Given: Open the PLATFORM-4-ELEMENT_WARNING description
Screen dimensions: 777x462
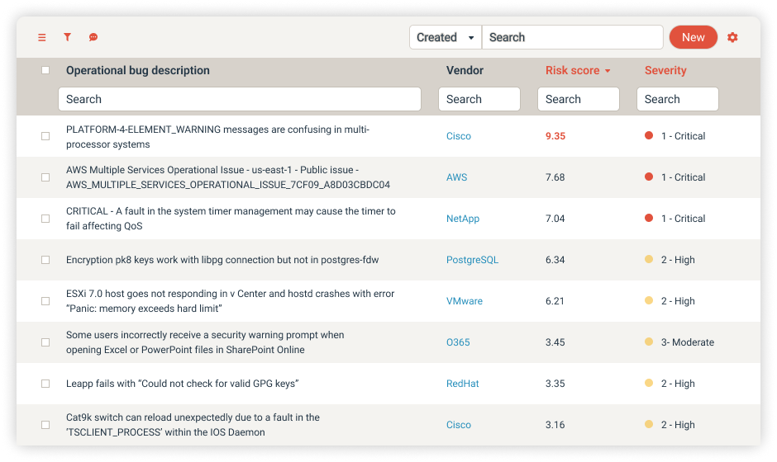Looking at the screenshot, I should point(218,136).
